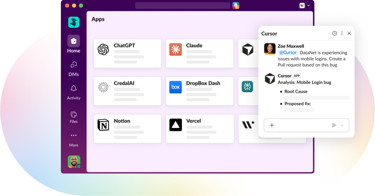Click the Vercel triangle icon
Screen dimensions: 375x196
pyautogui.click(x=175, y=125)
